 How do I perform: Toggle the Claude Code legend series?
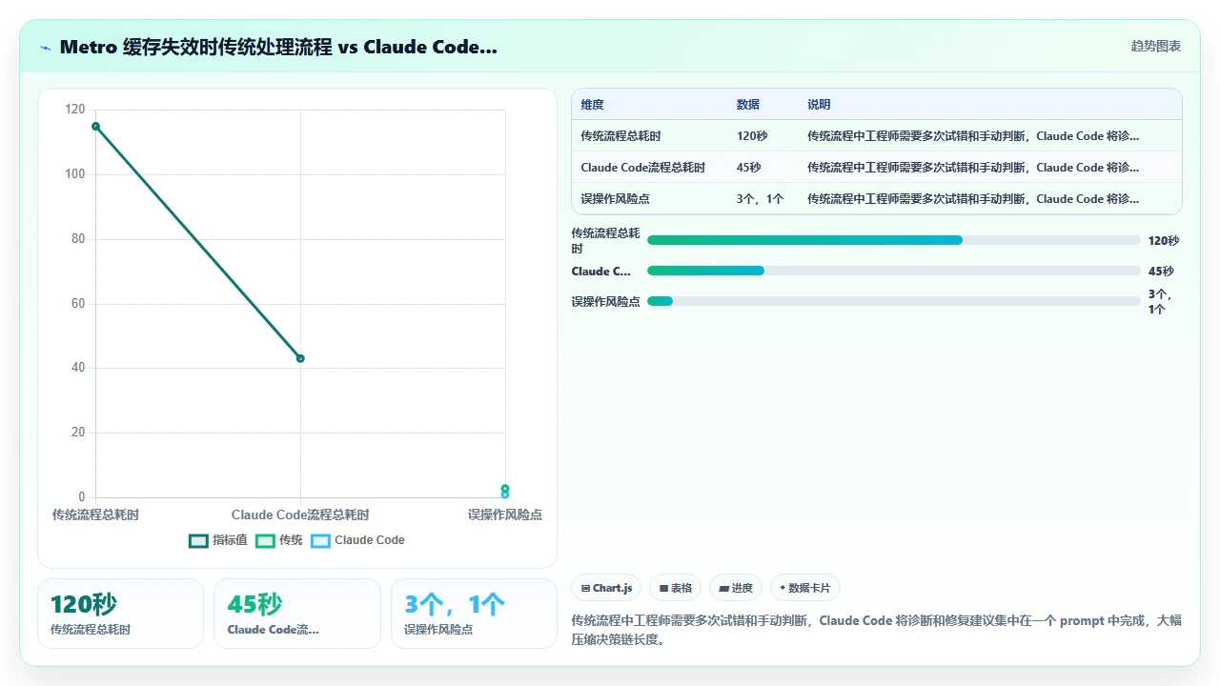(357, 540)
